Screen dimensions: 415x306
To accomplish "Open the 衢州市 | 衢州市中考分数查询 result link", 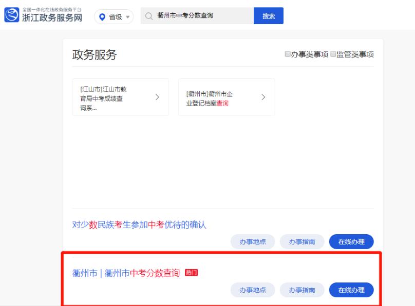I will point(126,273).
